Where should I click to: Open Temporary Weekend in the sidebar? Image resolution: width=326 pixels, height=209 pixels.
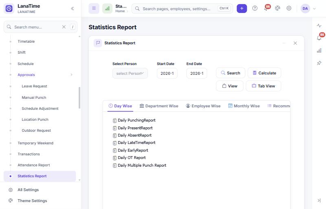tap(35, 143)
